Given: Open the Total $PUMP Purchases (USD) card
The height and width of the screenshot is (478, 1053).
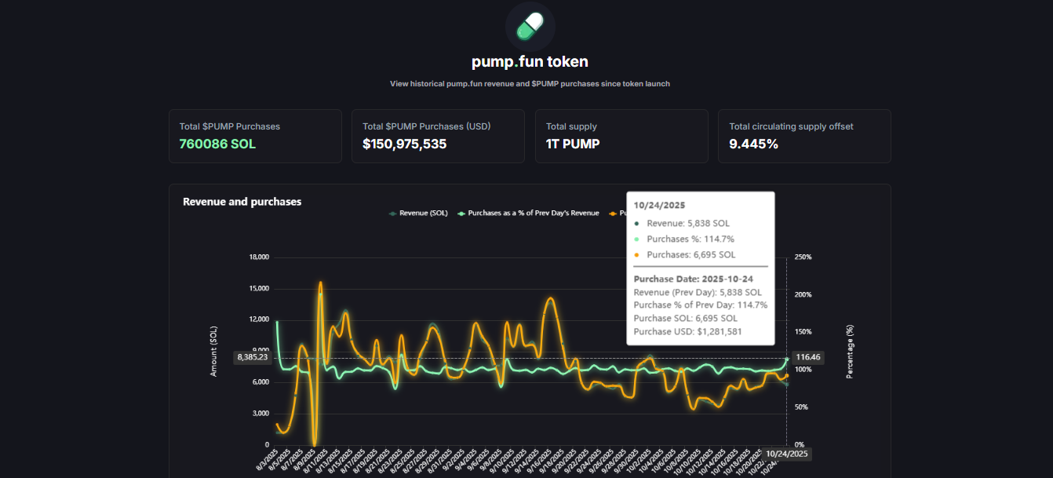Looking at the screenshot, I should click(x=438, y=136).
